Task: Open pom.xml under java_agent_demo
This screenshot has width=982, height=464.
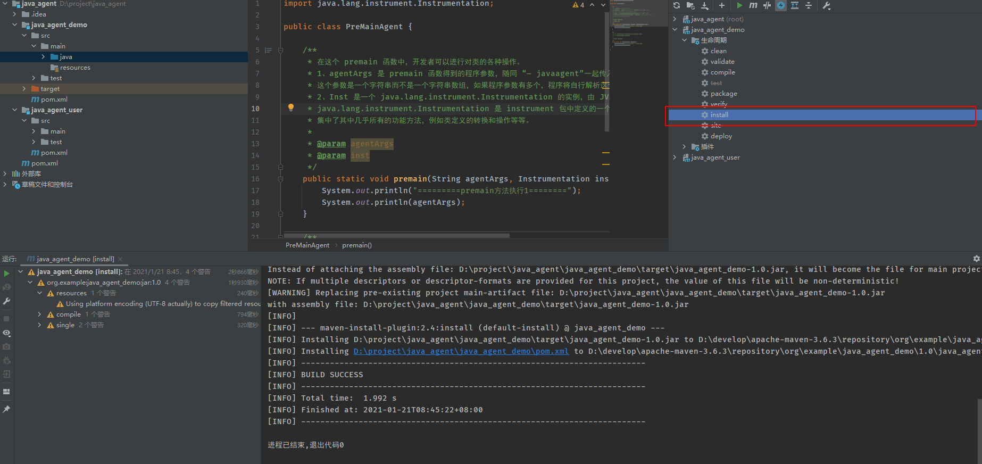Action: point(49,100)
